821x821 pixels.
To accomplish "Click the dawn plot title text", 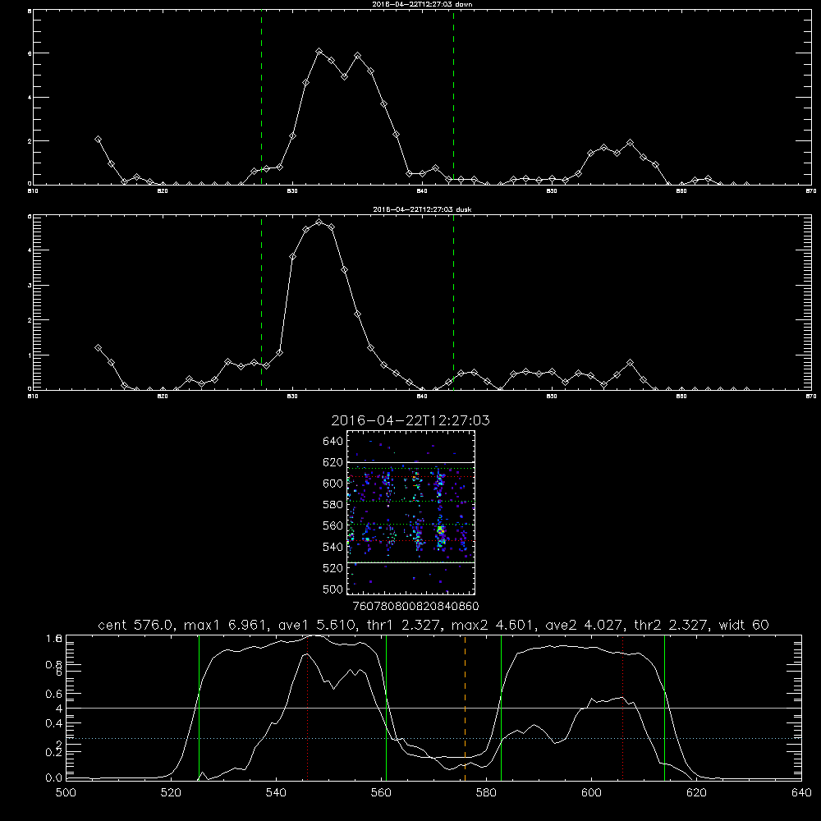I will pos(423,4).
